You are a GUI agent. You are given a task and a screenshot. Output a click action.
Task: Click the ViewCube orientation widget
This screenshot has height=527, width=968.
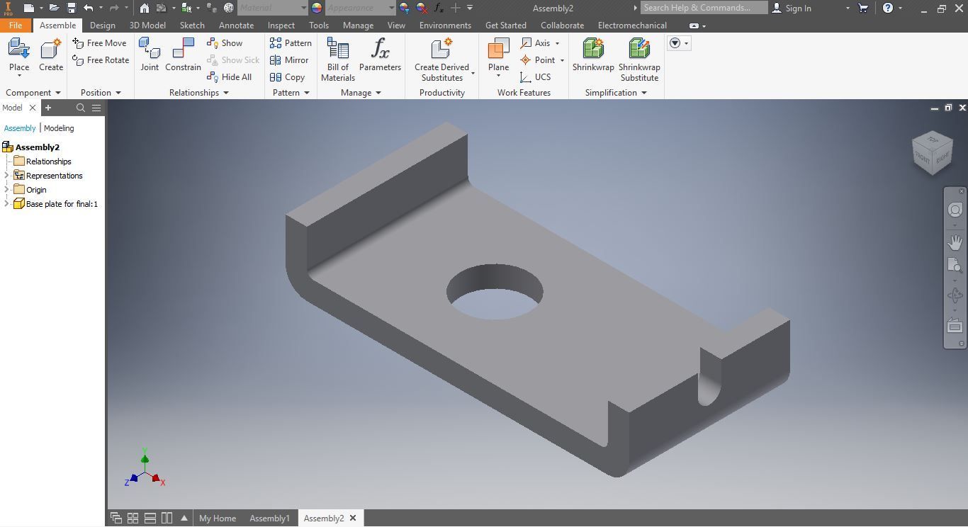[x=933, y=152]
